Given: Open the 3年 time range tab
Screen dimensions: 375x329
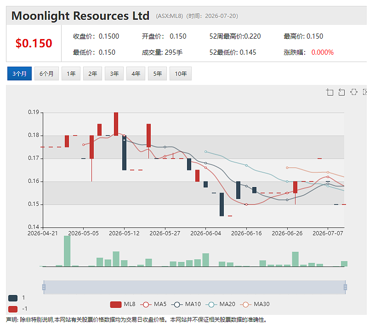Looking at the screenshot, I should click(114, 74).
